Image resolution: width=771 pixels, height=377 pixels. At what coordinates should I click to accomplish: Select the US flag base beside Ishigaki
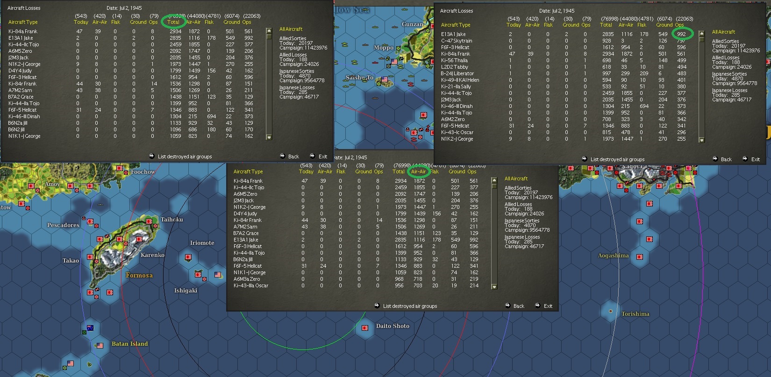coord(218,275)
